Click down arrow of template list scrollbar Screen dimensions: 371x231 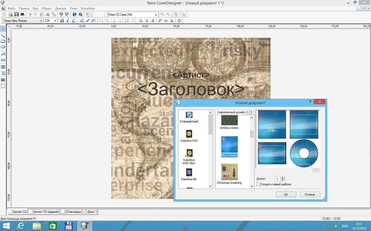pyautogui.click(x=252, y=186)
